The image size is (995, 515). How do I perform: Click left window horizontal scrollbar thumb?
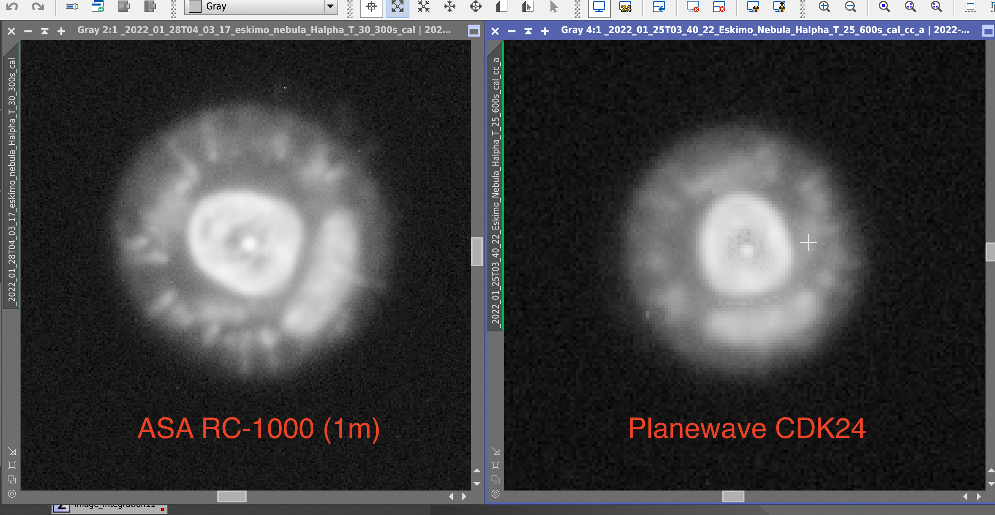click(x=232, y=496)
